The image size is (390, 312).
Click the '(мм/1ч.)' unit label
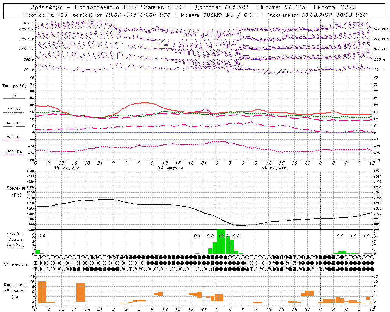(16, 245)
